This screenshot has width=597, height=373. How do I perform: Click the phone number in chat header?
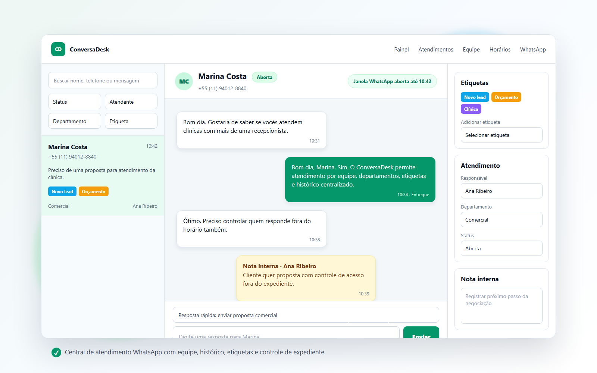click(x=222, y=88)
